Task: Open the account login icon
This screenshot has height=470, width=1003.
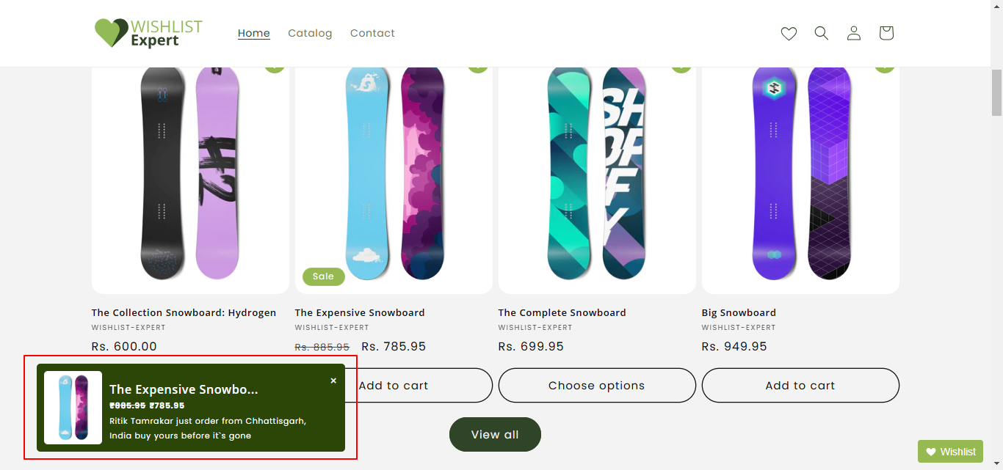Action: [x=854, y=33]
